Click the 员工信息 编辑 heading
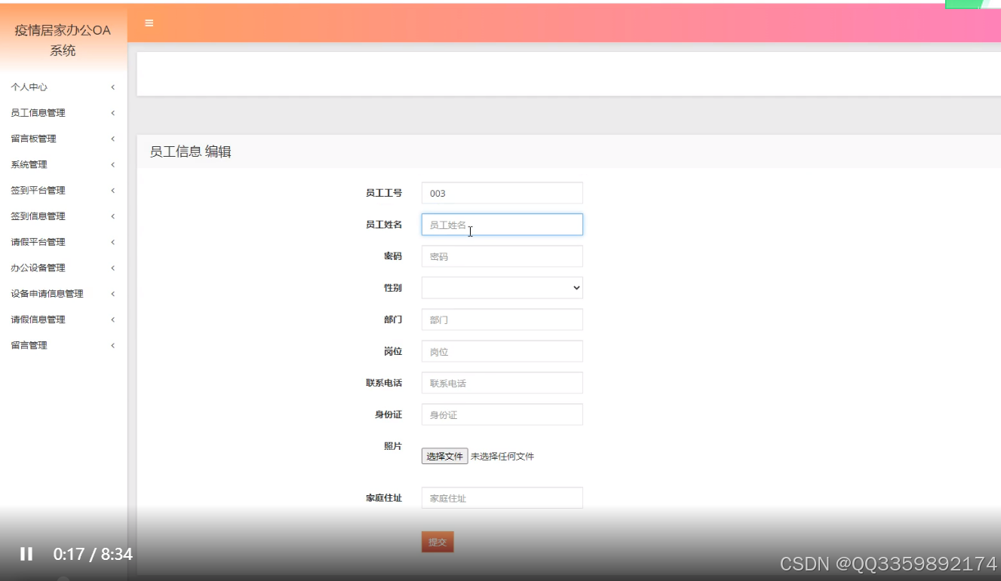This screenshot has width=1001, height=581. coord(190,151)
